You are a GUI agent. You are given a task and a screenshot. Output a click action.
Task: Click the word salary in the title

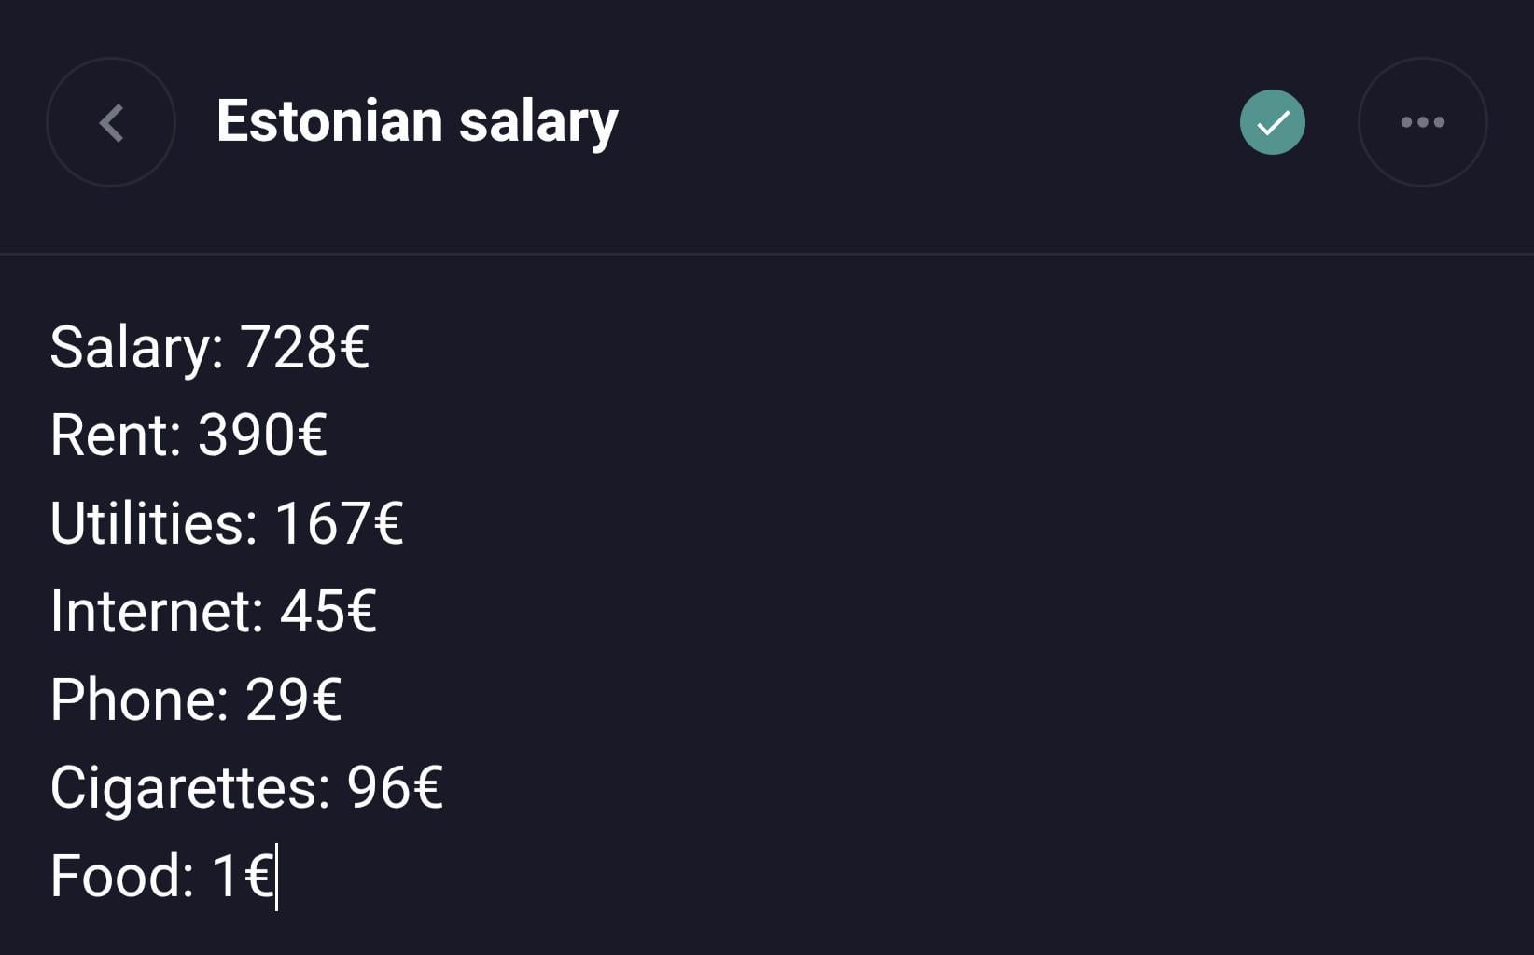click(x=538, y=123)
